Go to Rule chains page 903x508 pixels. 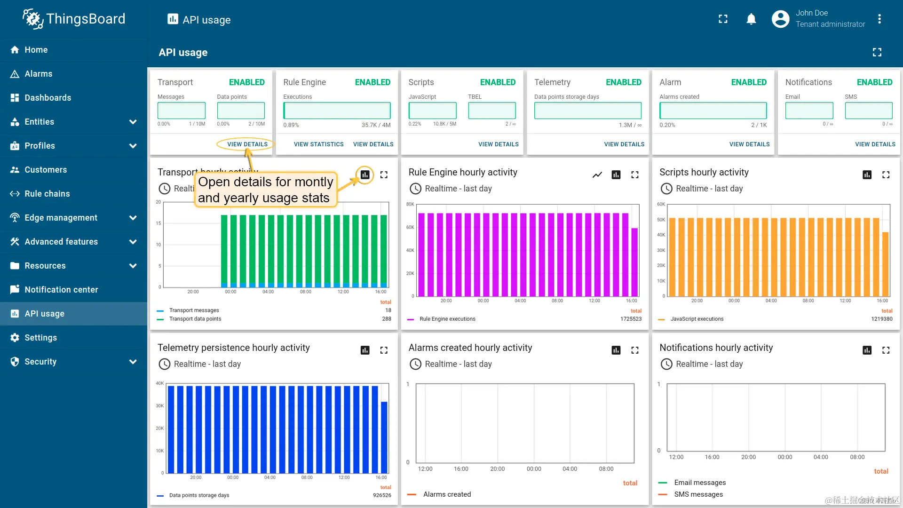pos(47,194)
